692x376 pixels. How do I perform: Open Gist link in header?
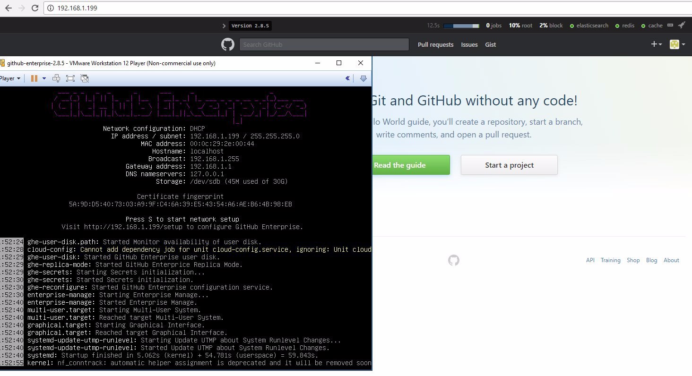[x=491, y=44]
